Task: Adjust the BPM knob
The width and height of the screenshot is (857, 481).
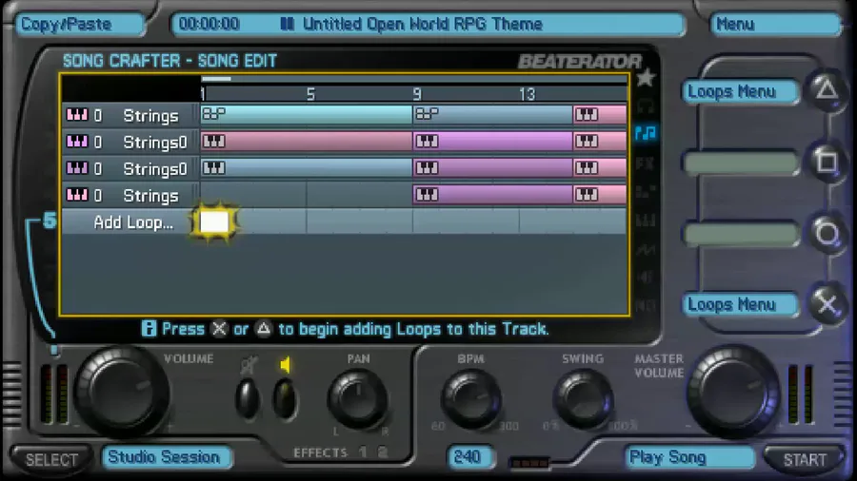Action: tap(470, 398)
